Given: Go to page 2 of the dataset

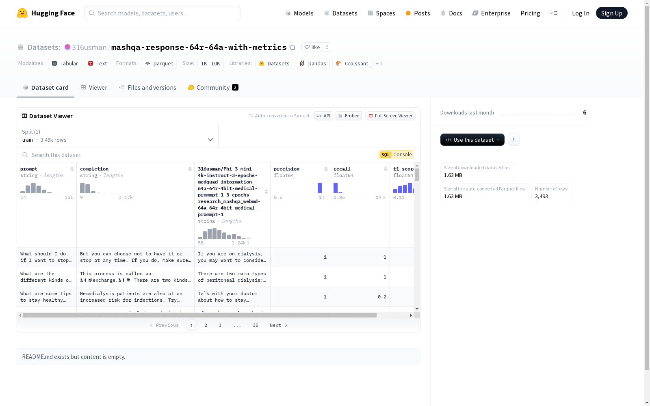Looking at the screenshot, I should pos(206,325).
